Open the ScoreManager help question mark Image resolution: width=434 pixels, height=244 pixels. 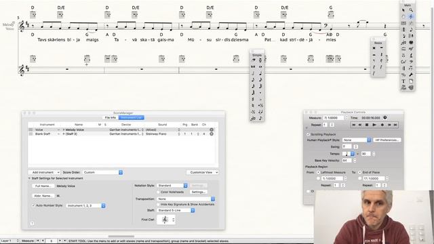point(32,224)
